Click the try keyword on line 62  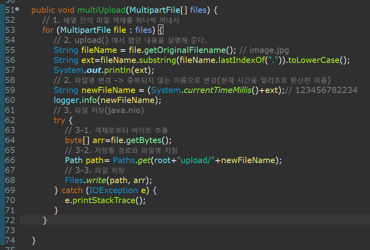pyautogui.click(x=59, y=121)
